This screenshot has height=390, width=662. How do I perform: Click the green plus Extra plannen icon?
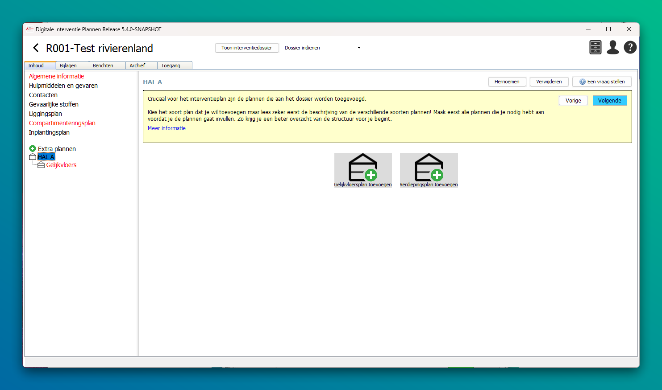tap(33, 148)
